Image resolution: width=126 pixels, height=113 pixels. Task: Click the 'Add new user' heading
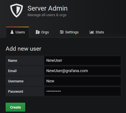pyautogui.click(x=24, y=49)
